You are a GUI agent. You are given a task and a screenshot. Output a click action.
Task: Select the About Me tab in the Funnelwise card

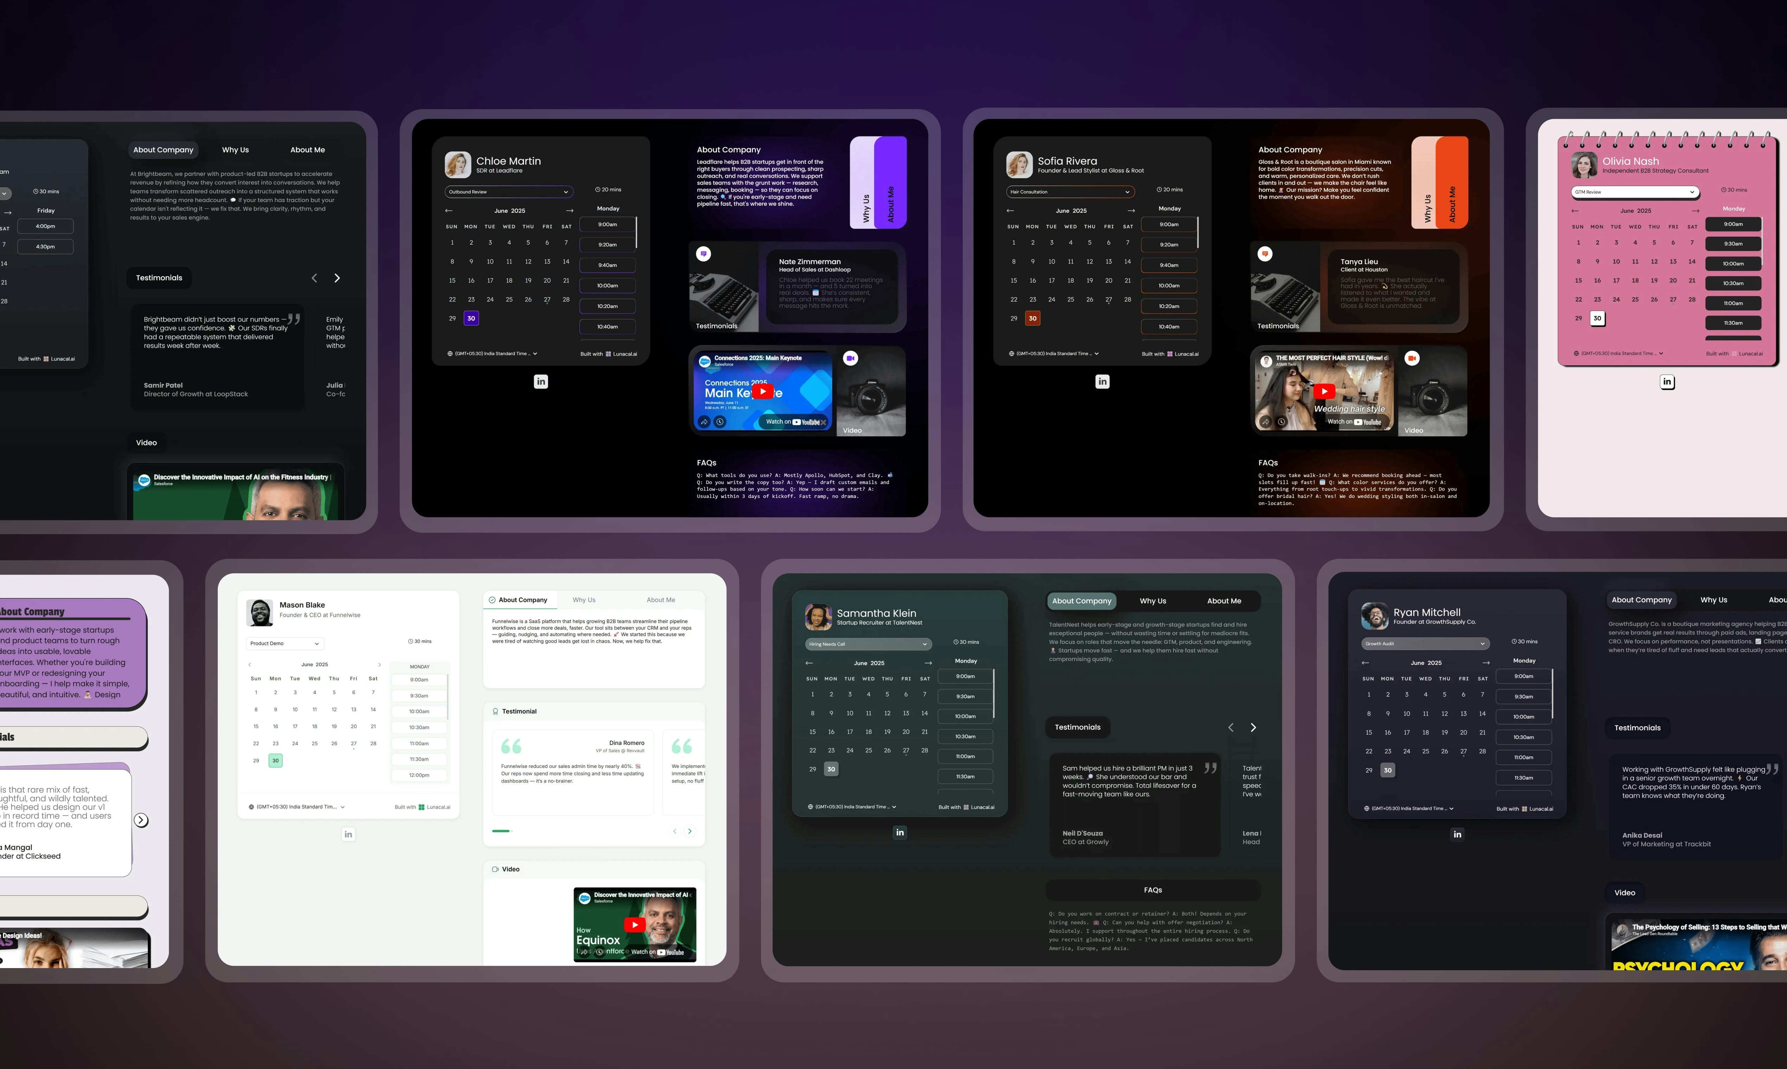[x=660, y=600]
